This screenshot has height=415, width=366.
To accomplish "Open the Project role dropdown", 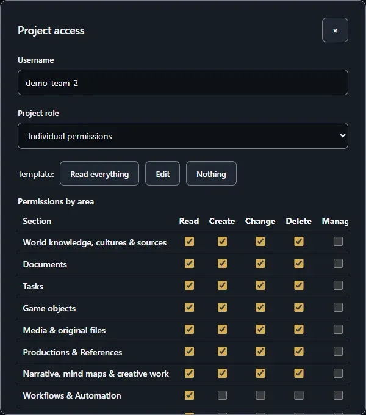I will 183,135.
